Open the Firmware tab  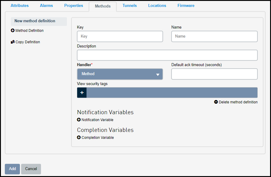pyautogui.click(x=186, y=5)
